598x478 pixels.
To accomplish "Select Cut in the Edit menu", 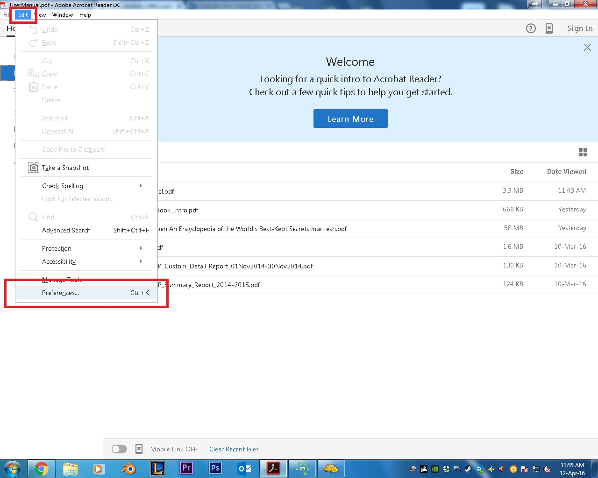I will (86, 61).
